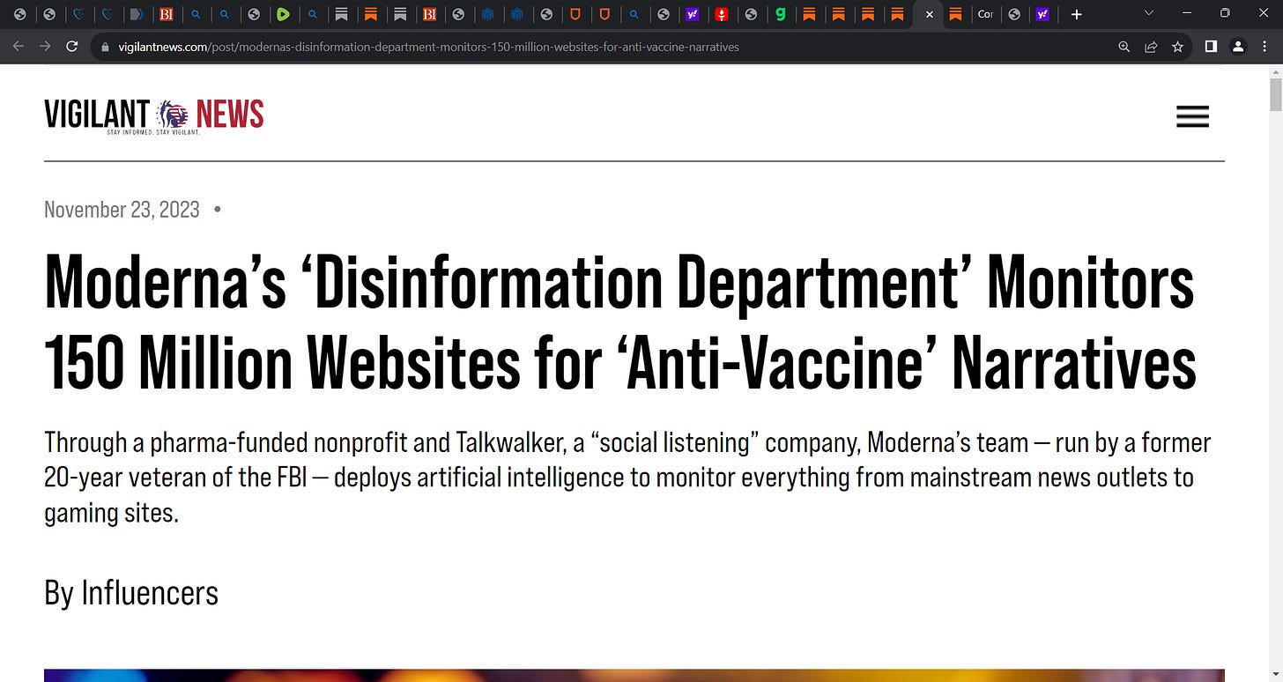
Task: Switch to the red microphone favicon tab
Action: point(722,14)
